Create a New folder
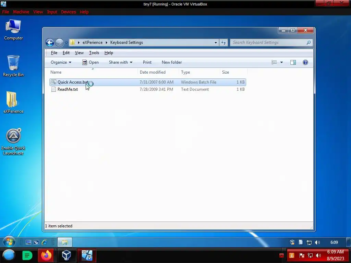Image resolution: width=351 pixels, height=263 pixels. pyautogui.click(x=172, y=62)
